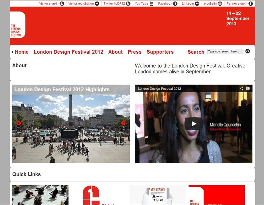Open the Facebook text link
The height and width of the screenshot is (205, 264).
pos(165,3)
